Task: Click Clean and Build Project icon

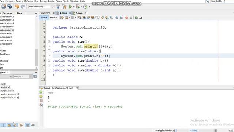Action: point(64,7)
